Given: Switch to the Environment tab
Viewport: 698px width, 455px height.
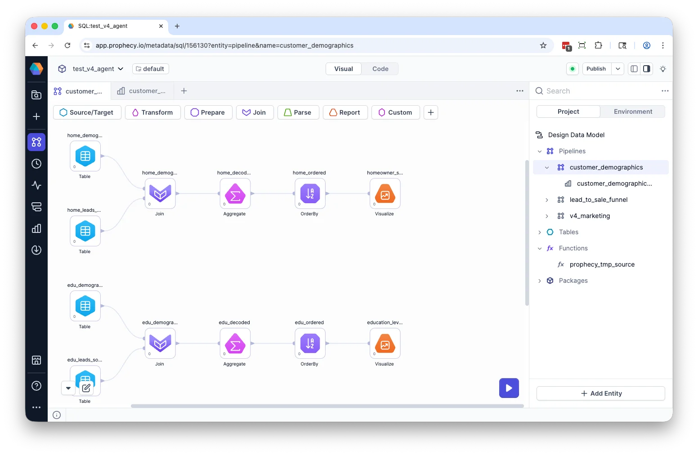Looking at the screenshot, I should [x=633, y=112].
